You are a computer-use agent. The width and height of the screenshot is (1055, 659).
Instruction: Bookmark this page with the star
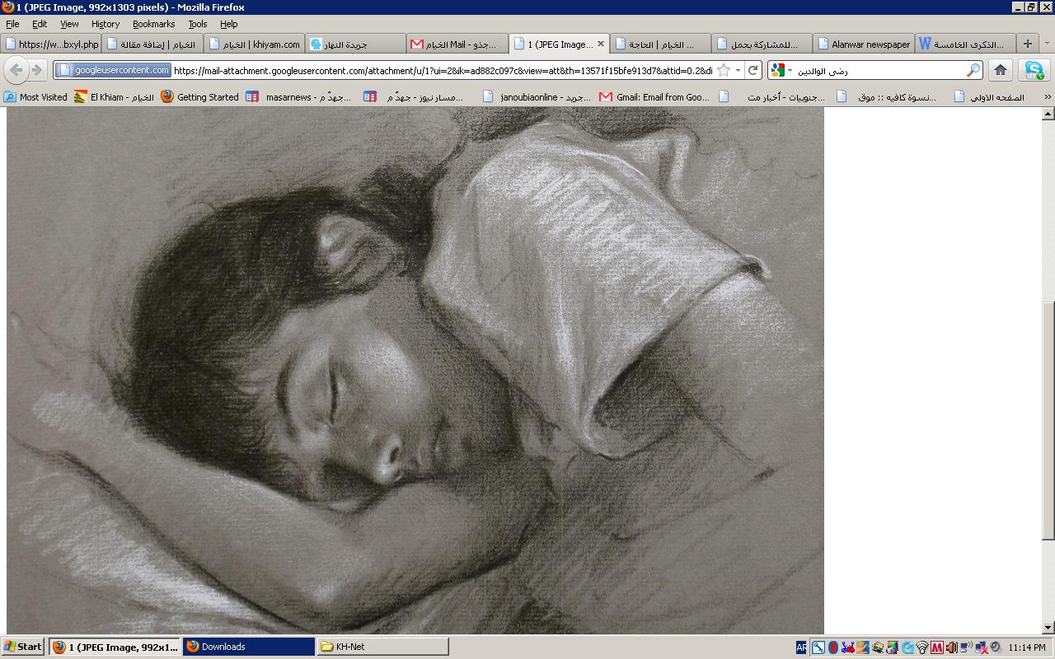(x=723, y=71)
